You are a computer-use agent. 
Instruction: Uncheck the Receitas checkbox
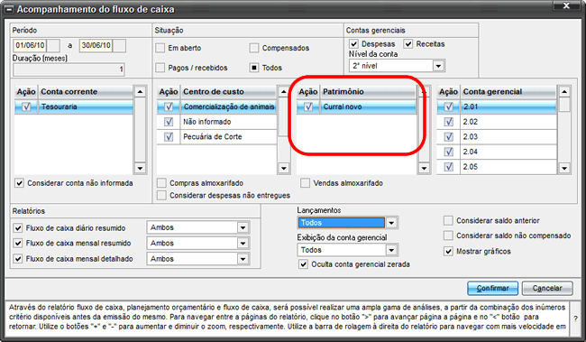pyautogui.click(x=408, y=44)
